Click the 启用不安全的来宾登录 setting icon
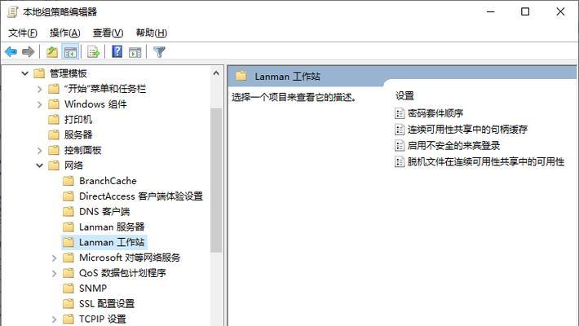The width and height of the screenshot is (579, 326). (x=399, y=145)
